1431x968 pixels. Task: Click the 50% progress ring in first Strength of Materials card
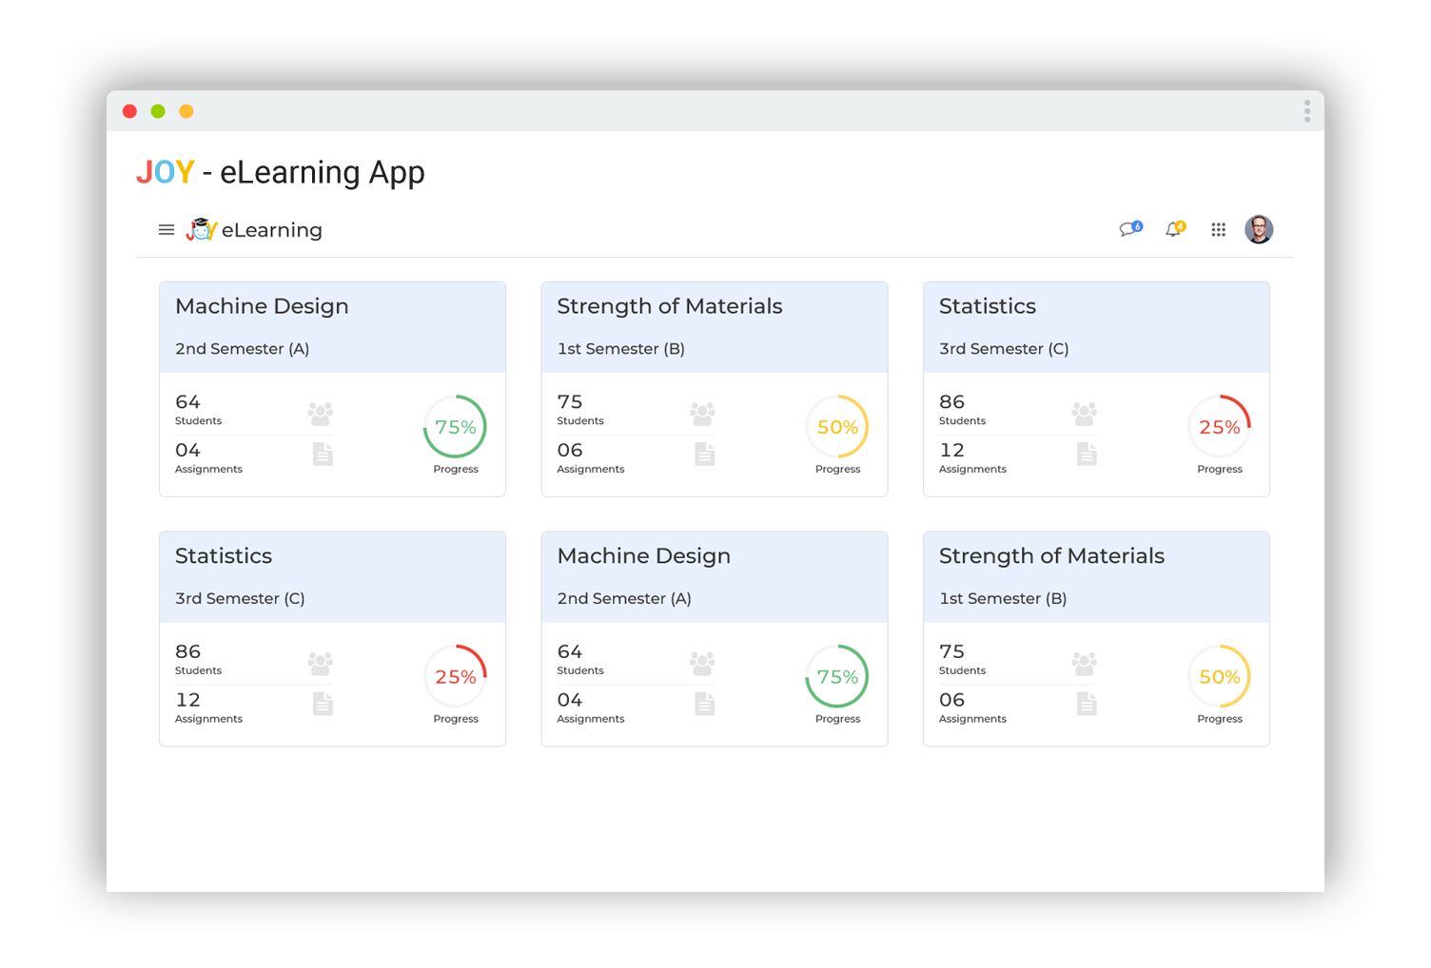[837, 427]
